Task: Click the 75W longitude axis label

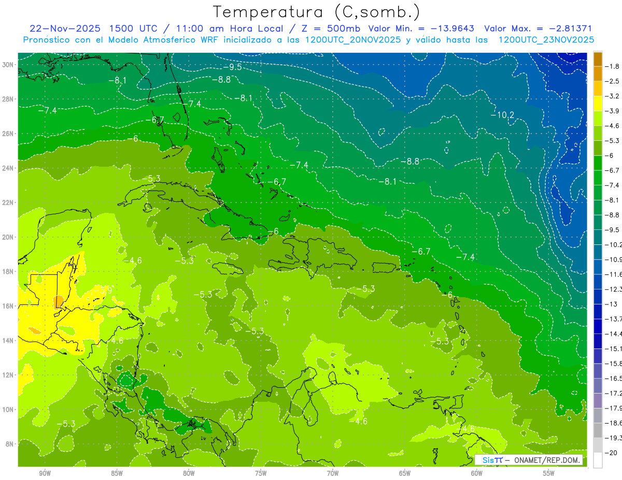Action: [x=260, y=474]
